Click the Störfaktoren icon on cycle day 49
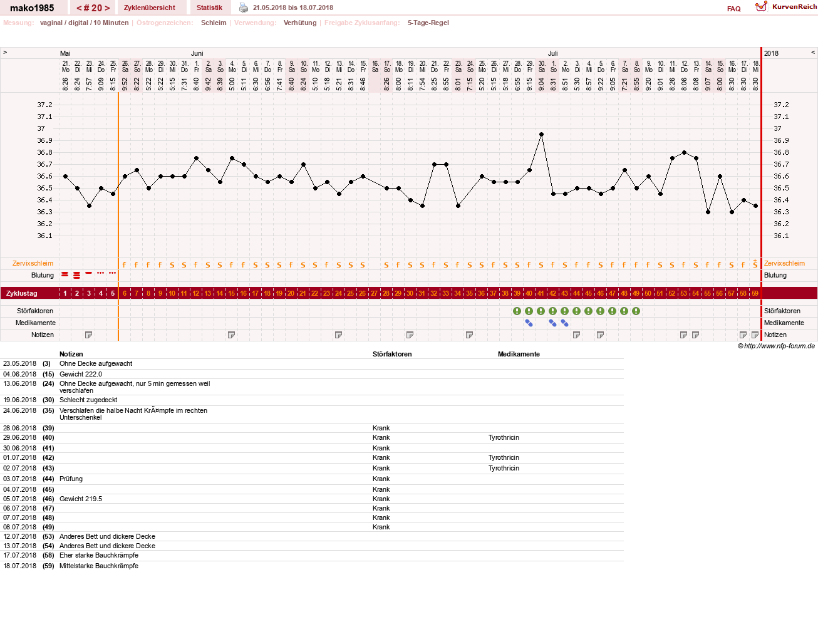This screenshot has height=634, width=818. 636,311
